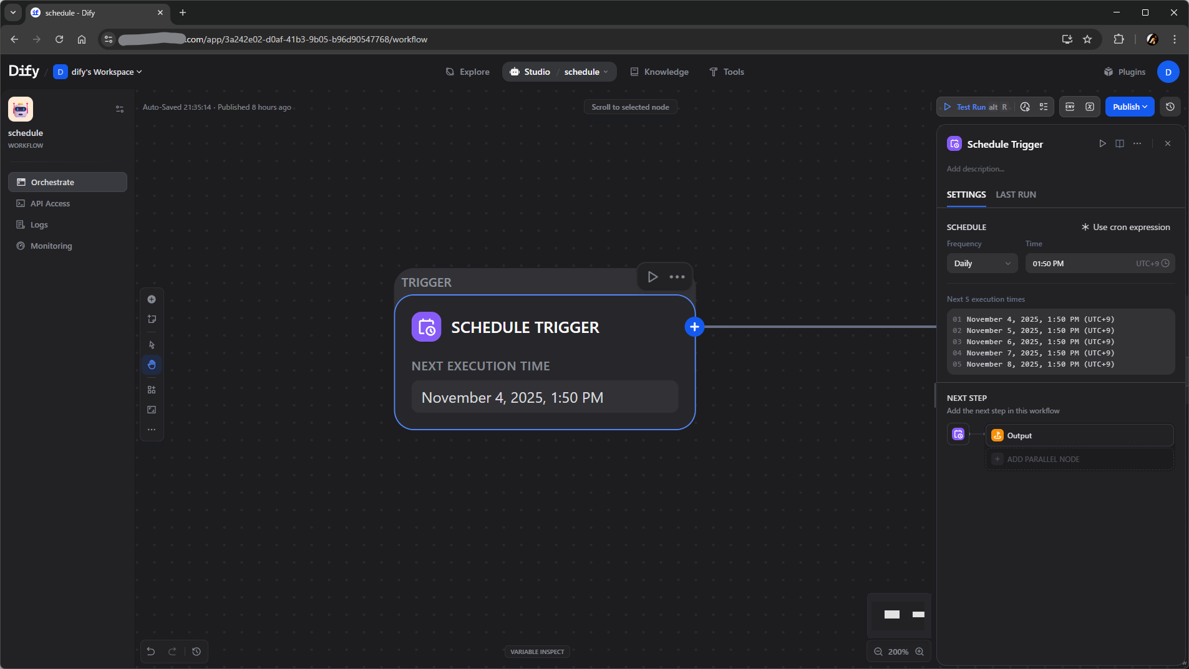Click the undo arrow icon
Screen dimensions: 1189x669
[x=151, y=652]
